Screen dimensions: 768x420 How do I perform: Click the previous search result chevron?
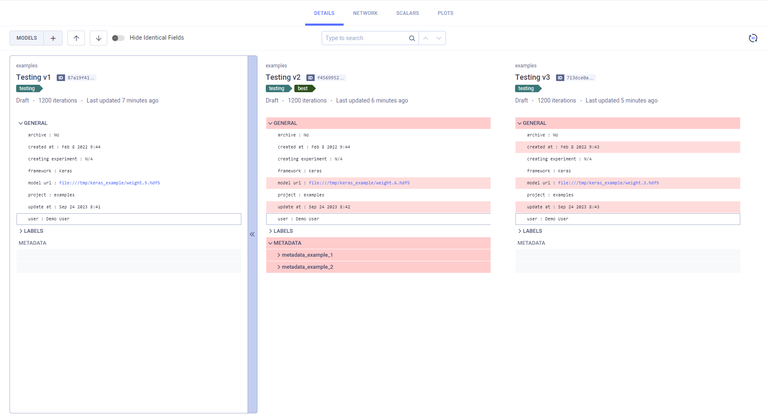pyautogui.click(x=426, y=38)
